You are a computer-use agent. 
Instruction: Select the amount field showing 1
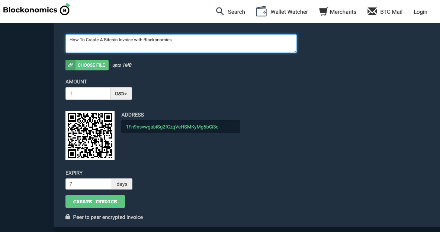click(x=88, y=93)
